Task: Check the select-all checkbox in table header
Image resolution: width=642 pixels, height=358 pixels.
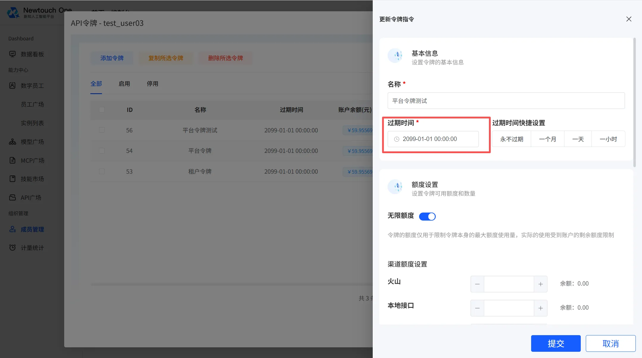Action: click(x=102, y=110)
